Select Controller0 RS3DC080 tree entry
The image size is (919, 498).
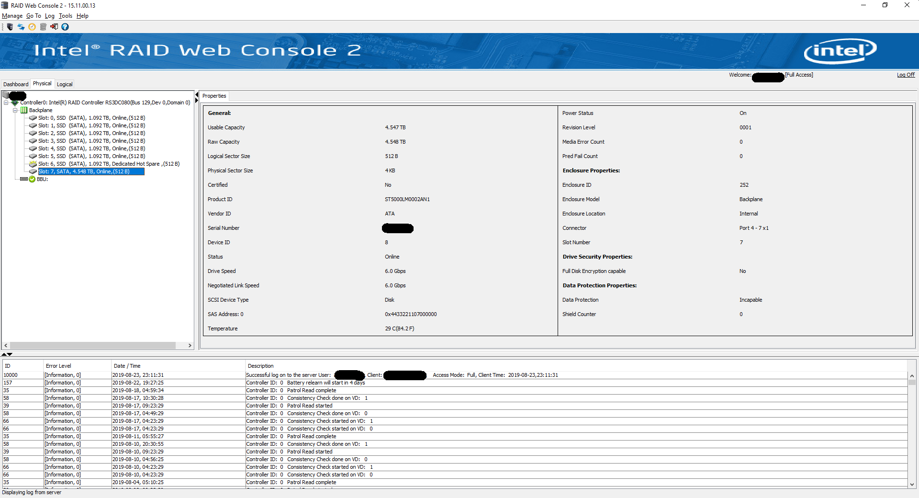(x=105, y=102)
